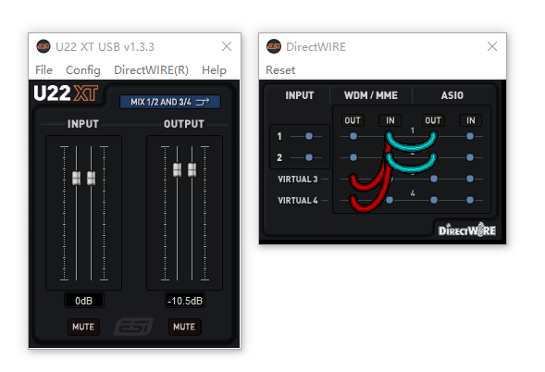Click the right INPUT fader knob
Image resolution: width=545 pixels, height=372 pixels.
91,178
